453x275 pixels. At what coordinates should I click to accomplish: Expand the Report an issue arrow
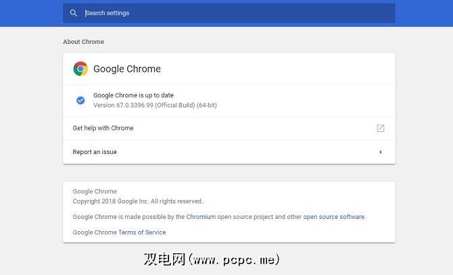click(x=381, y=152)
